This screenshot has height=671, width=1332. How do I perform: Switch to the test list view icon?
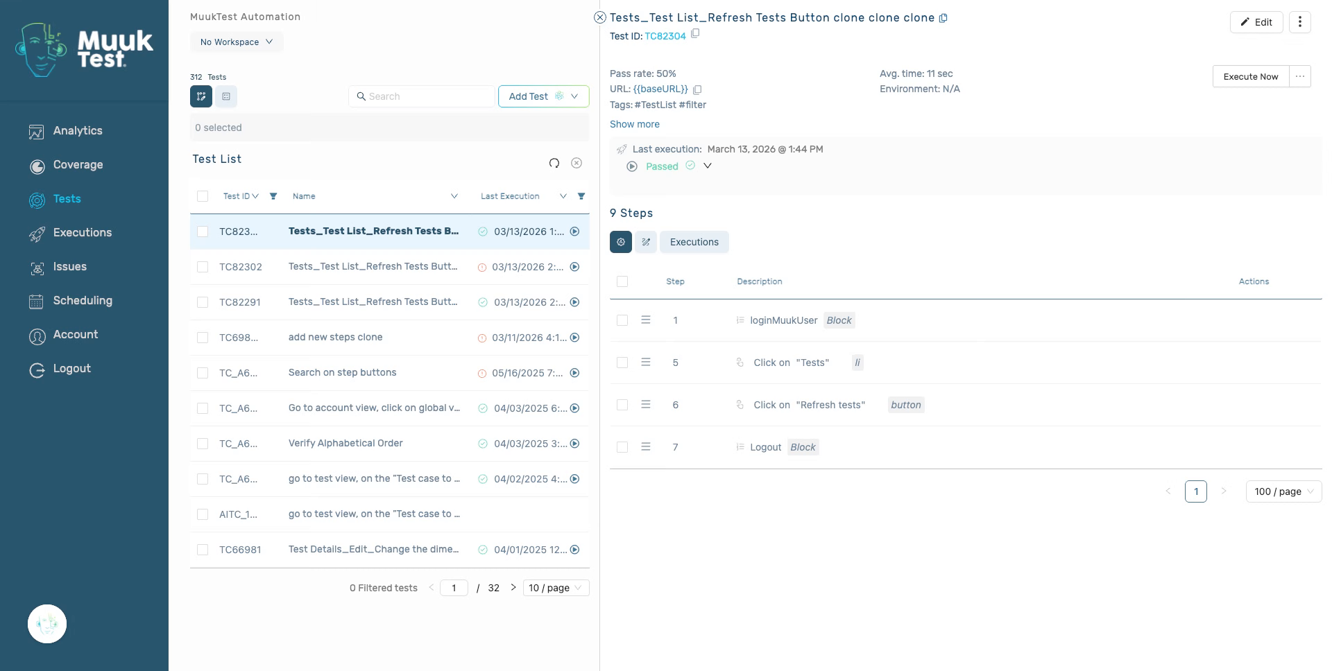tap(201, 96)
